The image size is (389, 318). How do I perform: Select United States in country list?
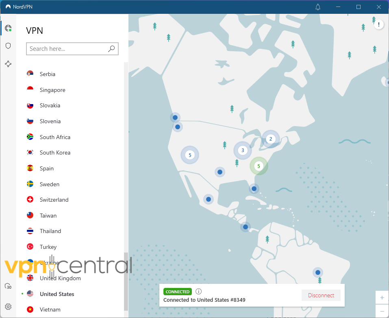click(x=57, y=294)
